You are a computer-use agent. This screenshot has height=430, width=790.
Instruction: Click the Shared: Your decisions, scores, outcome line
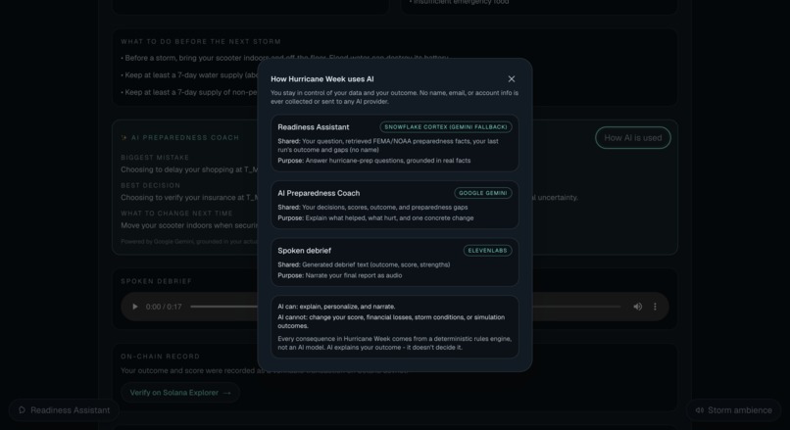pos(372,208)
